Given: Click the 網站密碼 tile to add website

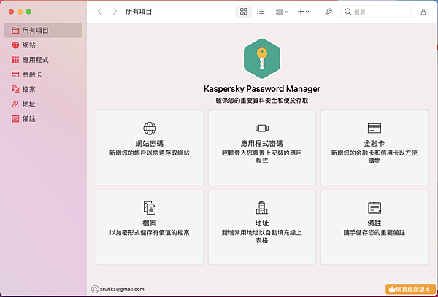Looking at the screenshot, I should pos(150,147).
